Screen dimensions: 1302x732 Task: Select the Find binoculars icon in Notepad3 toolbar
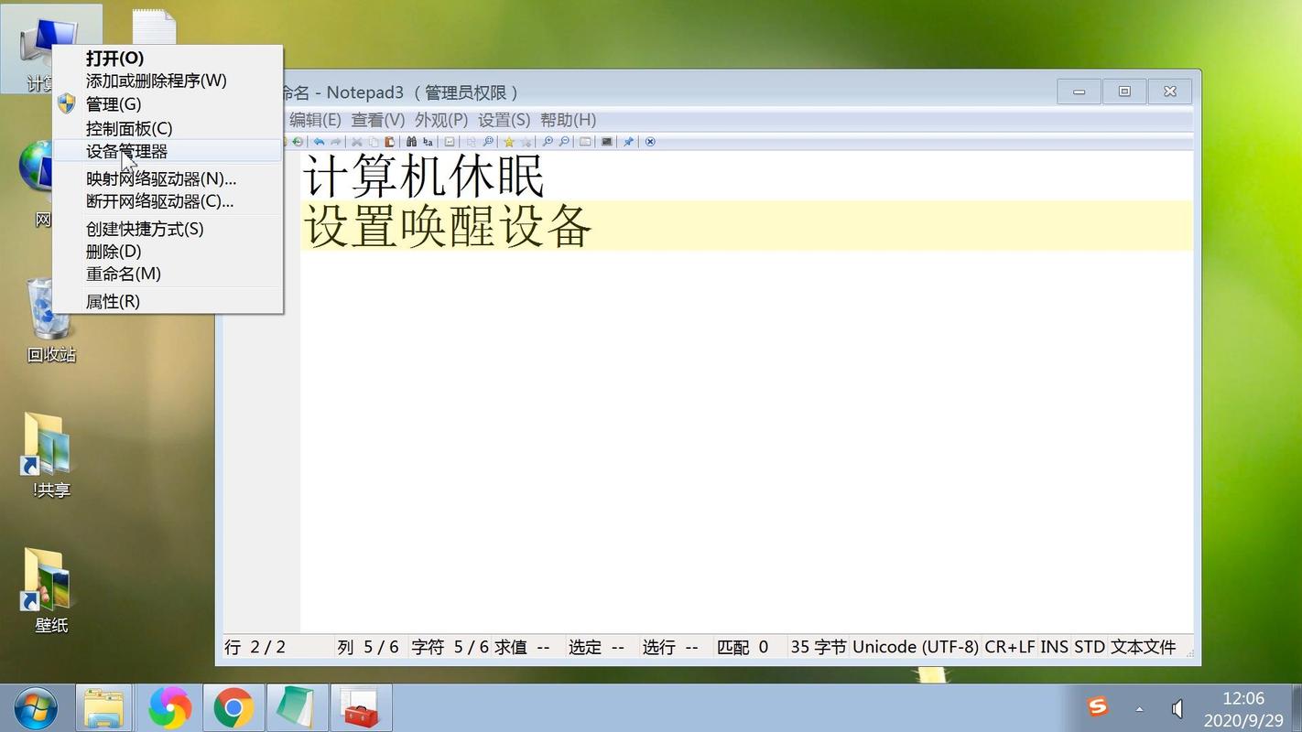pos(411,141)
